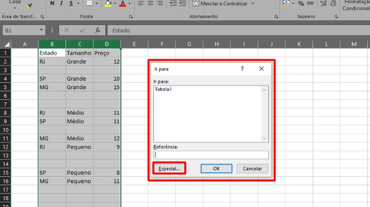The width and height of the screenshot is (370, 207).
Task: Align text right
Action: tap(160, 3)
